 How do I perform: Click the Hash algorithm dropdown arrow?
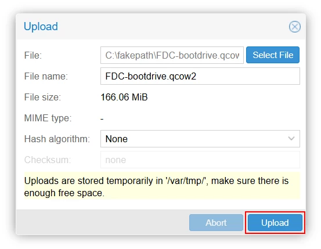(291, 139)
